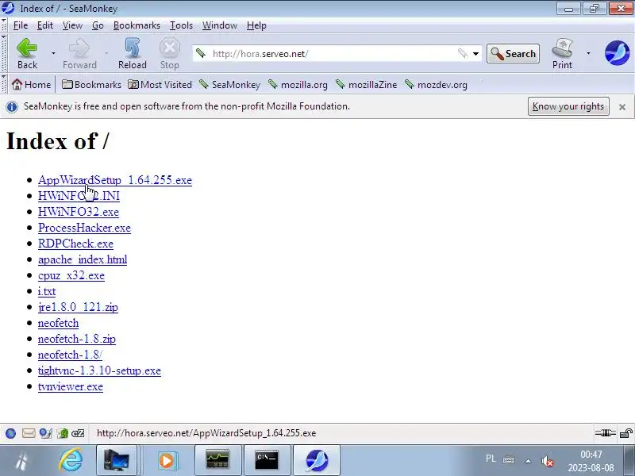
Task: Click the Stop loading icon
Action: 169,53
